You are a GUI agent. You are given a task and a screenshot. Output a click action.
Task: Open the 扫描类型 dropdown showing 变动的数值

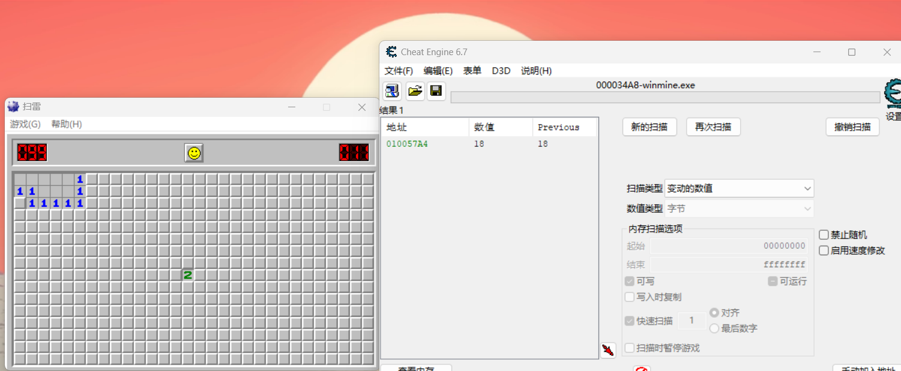[739, 188]
